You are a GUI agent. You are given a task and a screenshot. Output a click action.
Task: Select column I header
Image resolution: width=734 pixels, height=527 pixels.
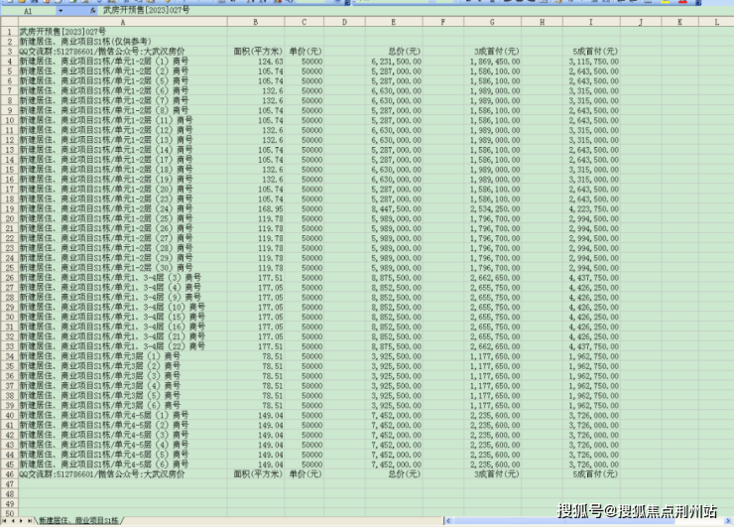click(x=591, y=22)
